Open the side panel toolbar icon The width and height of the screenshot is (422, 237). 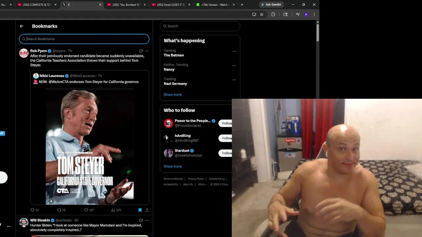286,14
